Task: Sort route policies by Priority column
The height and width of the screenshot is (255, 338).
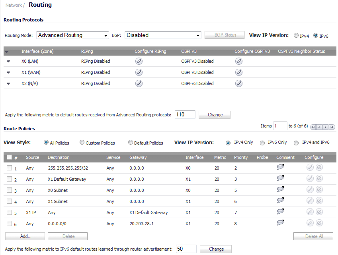Action: [240, 157]
